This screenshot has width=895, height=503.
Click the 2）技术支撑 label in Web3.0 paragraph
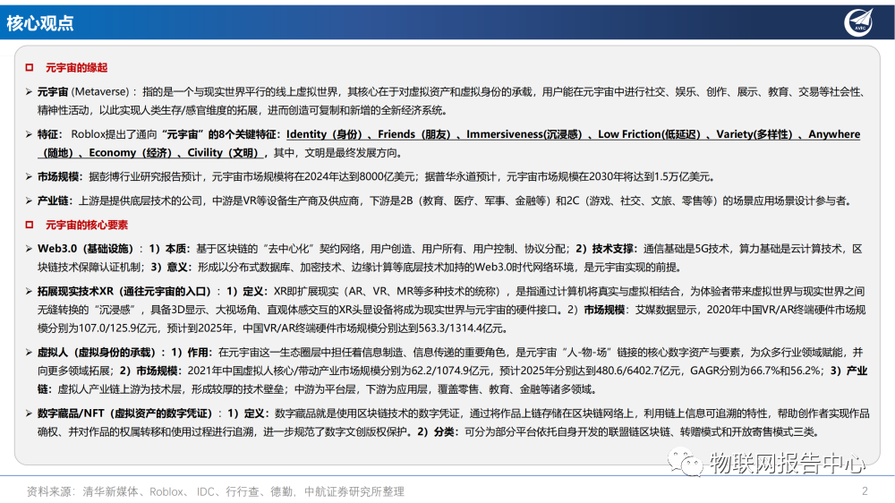604,249
